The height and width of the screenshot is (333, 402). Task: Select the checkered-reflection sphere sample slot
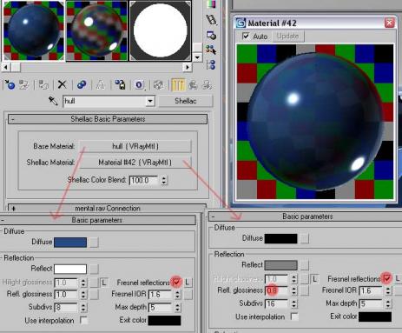tap(96, 30)
